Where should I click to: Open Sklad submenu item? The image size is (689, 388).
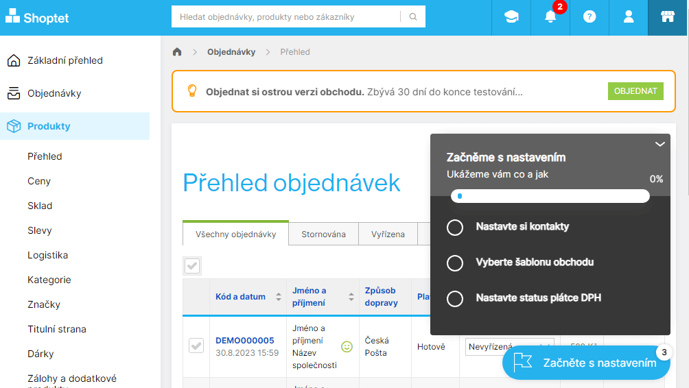pos(40,206)
